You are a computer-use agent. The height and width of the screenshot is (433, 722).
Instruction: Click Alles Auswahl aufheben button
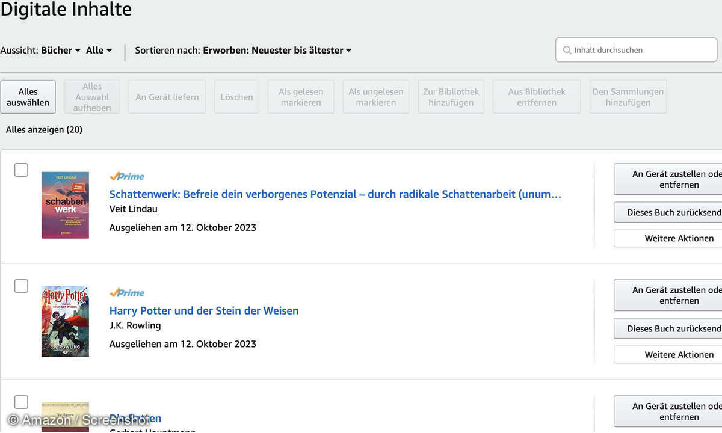tap(92, 97)
